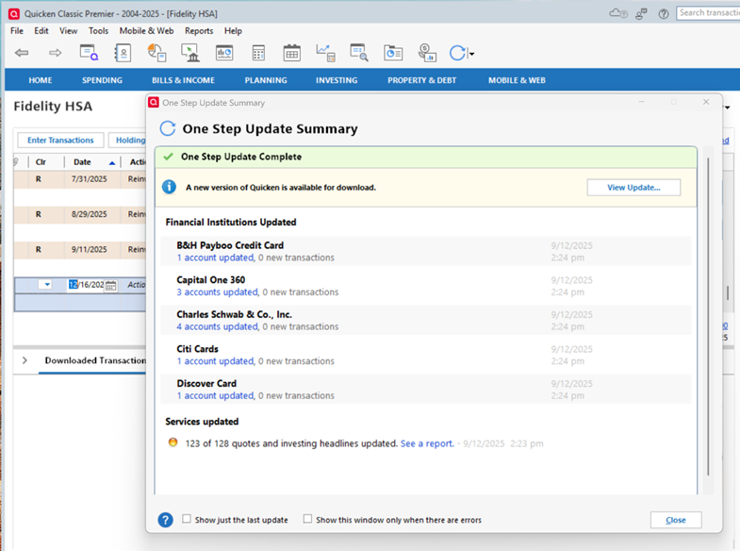Open the graph dashboard window icon

point(224,53)
